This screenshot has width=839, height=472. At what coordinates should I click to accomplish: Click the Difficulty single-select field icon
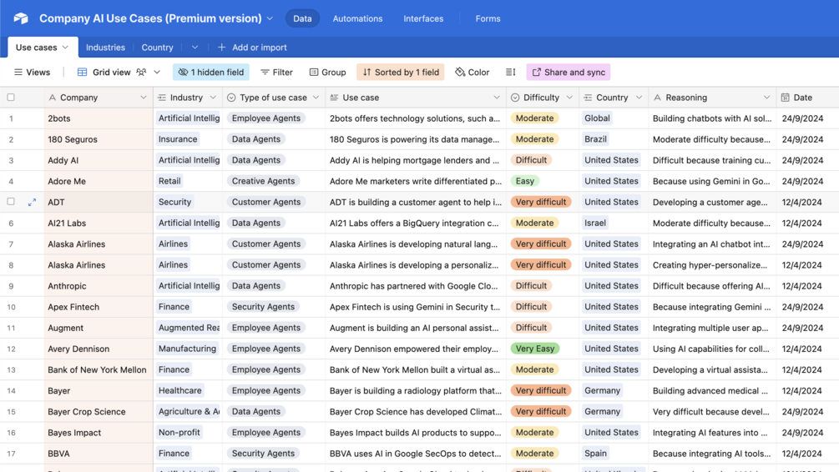[515, 98]
